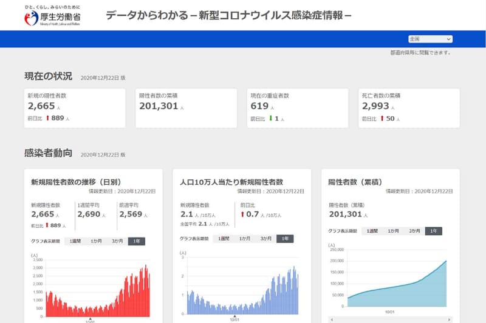Screen dimensions: 486x323
Task: Click the 現在の重症者数 card value 619
Action: point(259,106)
